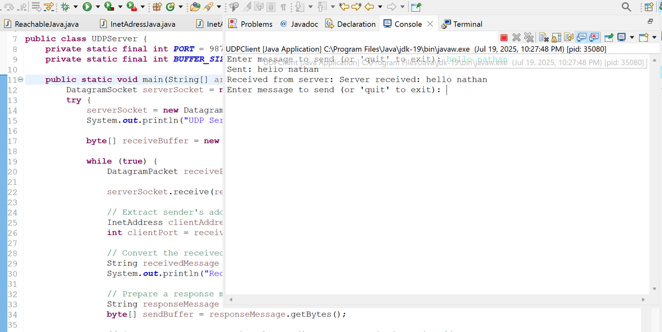The image size is (662, 332).
Task: Click the Pin Editor icon
Action: [x=416, y=7]
